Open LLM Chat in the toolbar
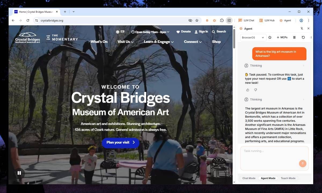Image resolution: width=322 pixels, height=193 pixels. (246, 20)
